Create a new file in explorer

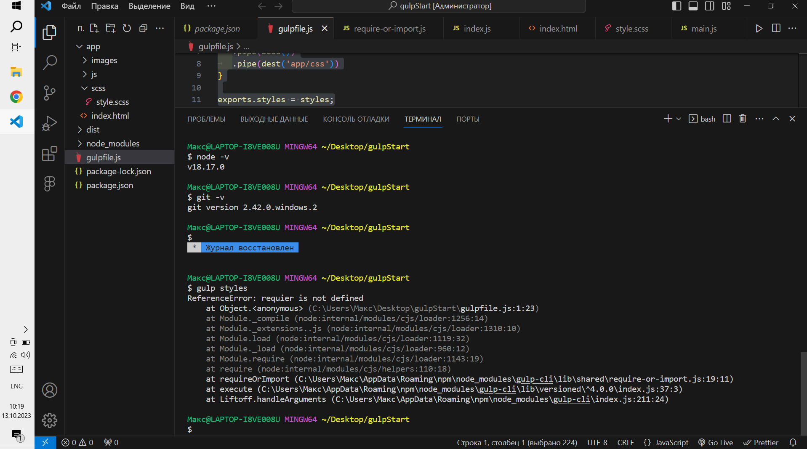pyautogui.click(x=94, y=28)
